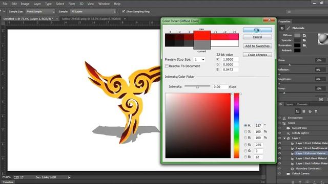
Task: Click the Diffuse color swatch
Action: coord(297,35)
